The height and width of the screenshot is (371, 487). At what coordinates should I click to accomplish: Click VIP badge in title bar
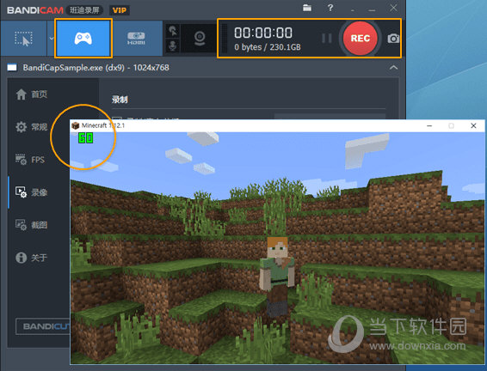click(x=120, y=10)
